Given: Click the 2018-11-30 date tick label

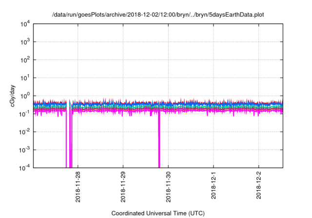Looking at the screenshot, I should (168, 187).
